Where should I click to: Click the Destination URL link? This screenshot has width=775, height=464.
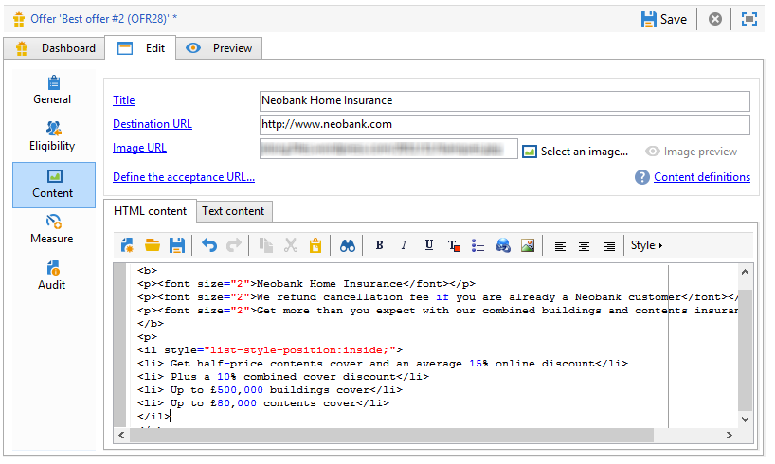153,124
